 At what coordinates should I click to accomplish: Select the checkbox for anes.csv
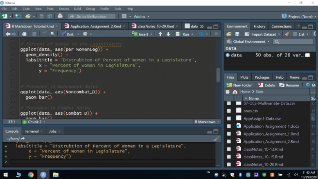pos(229,111)
